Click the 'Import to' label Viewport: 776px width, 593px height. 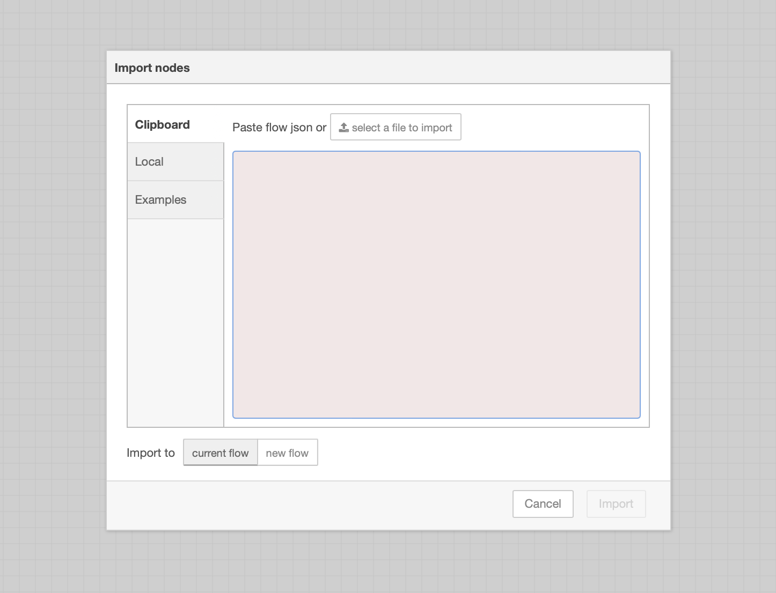pos(151,453)
